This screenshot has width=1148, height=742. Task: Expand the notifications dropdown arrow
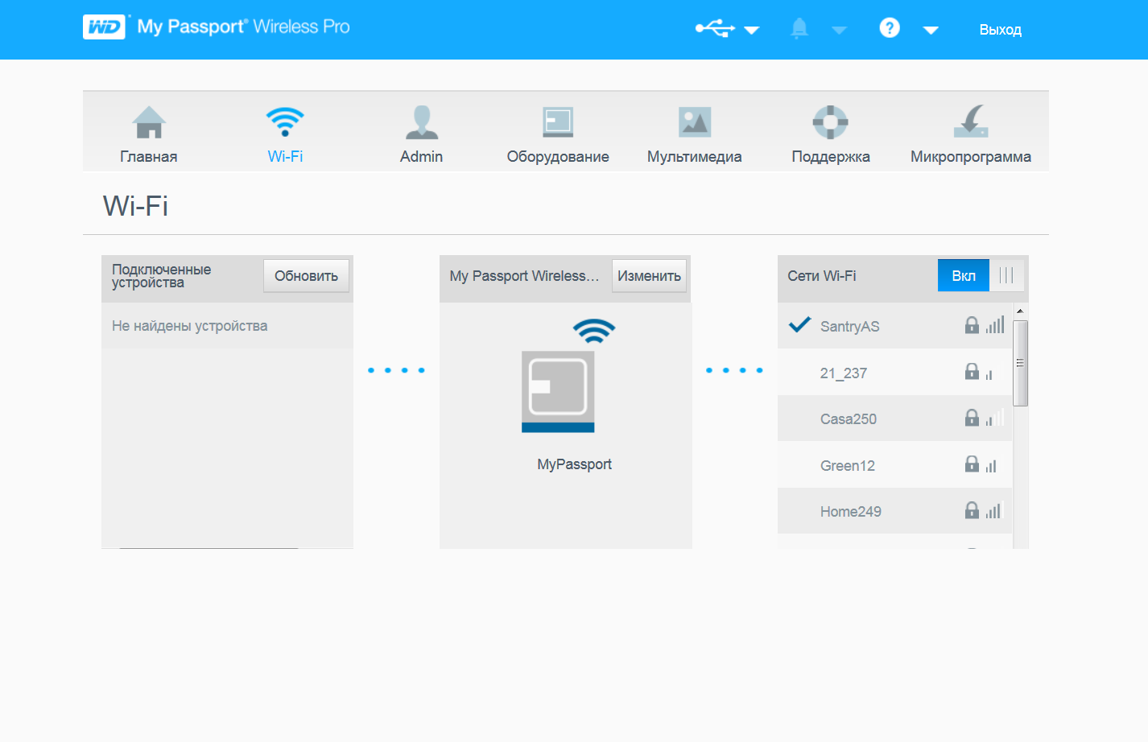[x=840, y=31]
